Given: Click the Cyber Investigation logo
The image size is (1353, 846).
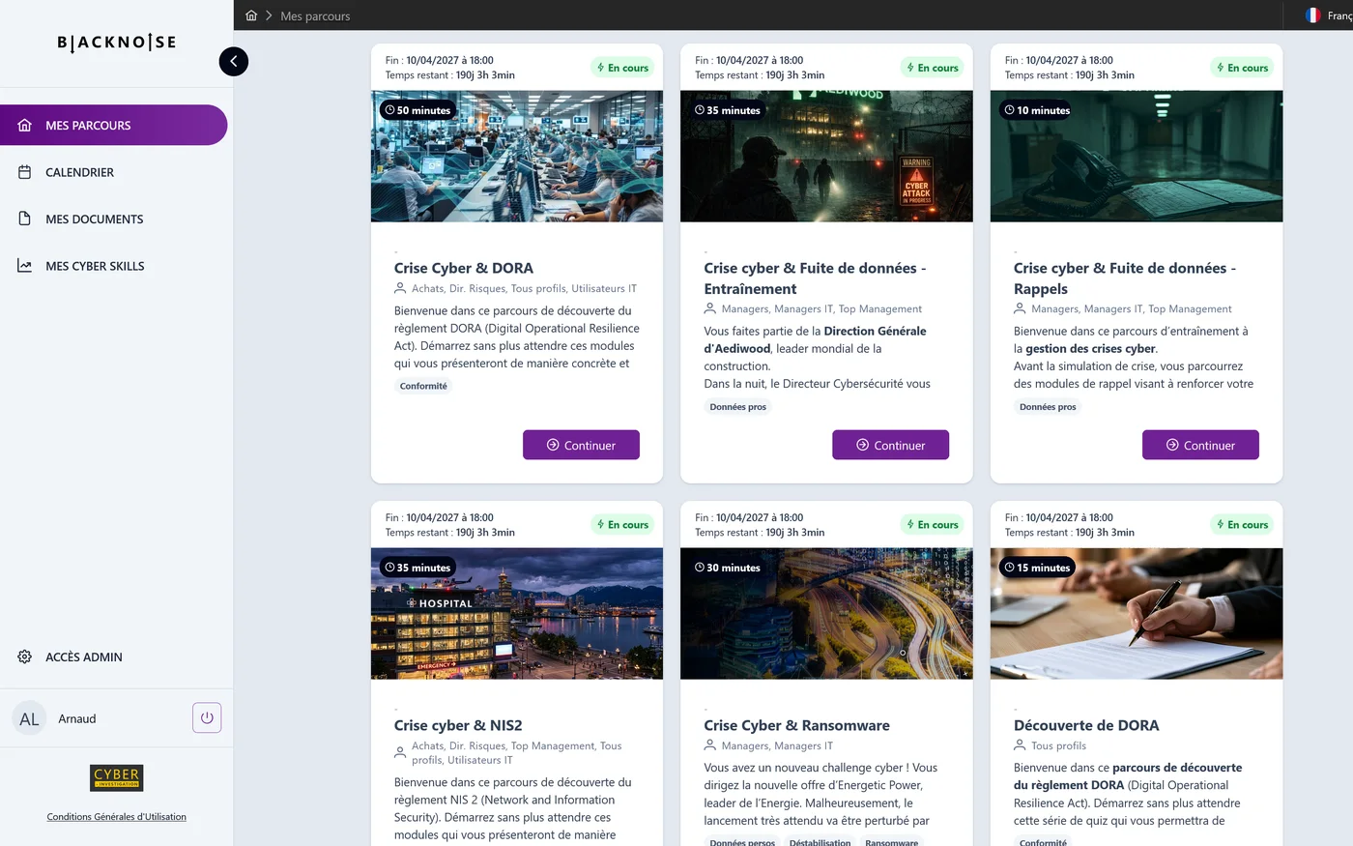Looking at the screenshot, I should 117,777.
